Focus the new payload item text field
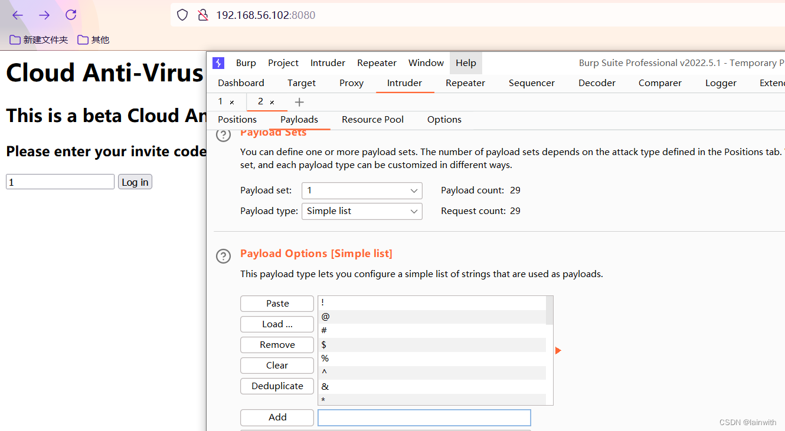This screenshot has height=431, width=785. [x=424, y=417]
